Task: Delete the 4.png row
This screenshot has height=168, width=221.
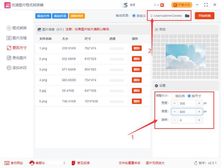Action: (137, 80)
